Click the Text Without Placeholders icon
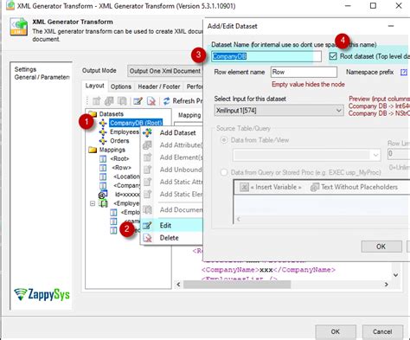This screenshot has width=410, height=340. click(x=314, y=188)
